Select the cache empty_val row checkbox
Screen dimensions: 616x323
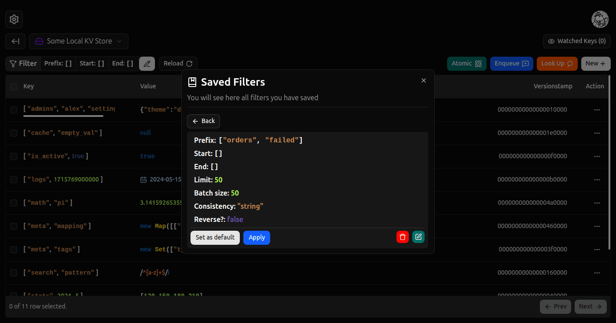pyautogui.click(x=14, y=133)
